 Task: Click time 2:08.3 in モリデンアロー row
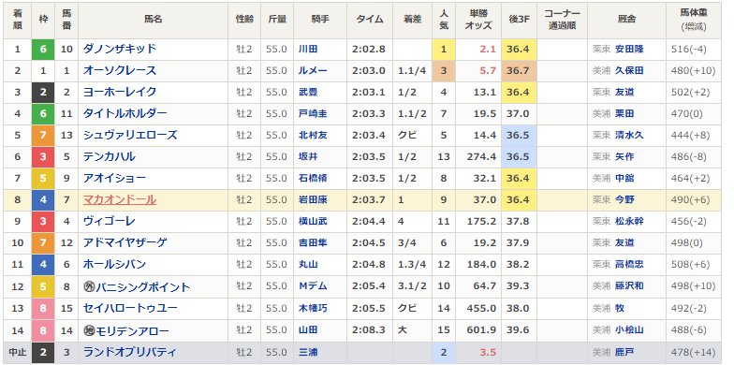pos(369,329)
